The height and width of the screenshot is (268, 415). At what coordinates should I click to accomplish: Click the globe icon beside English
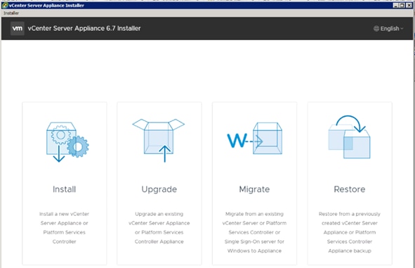tap(376, 29)
